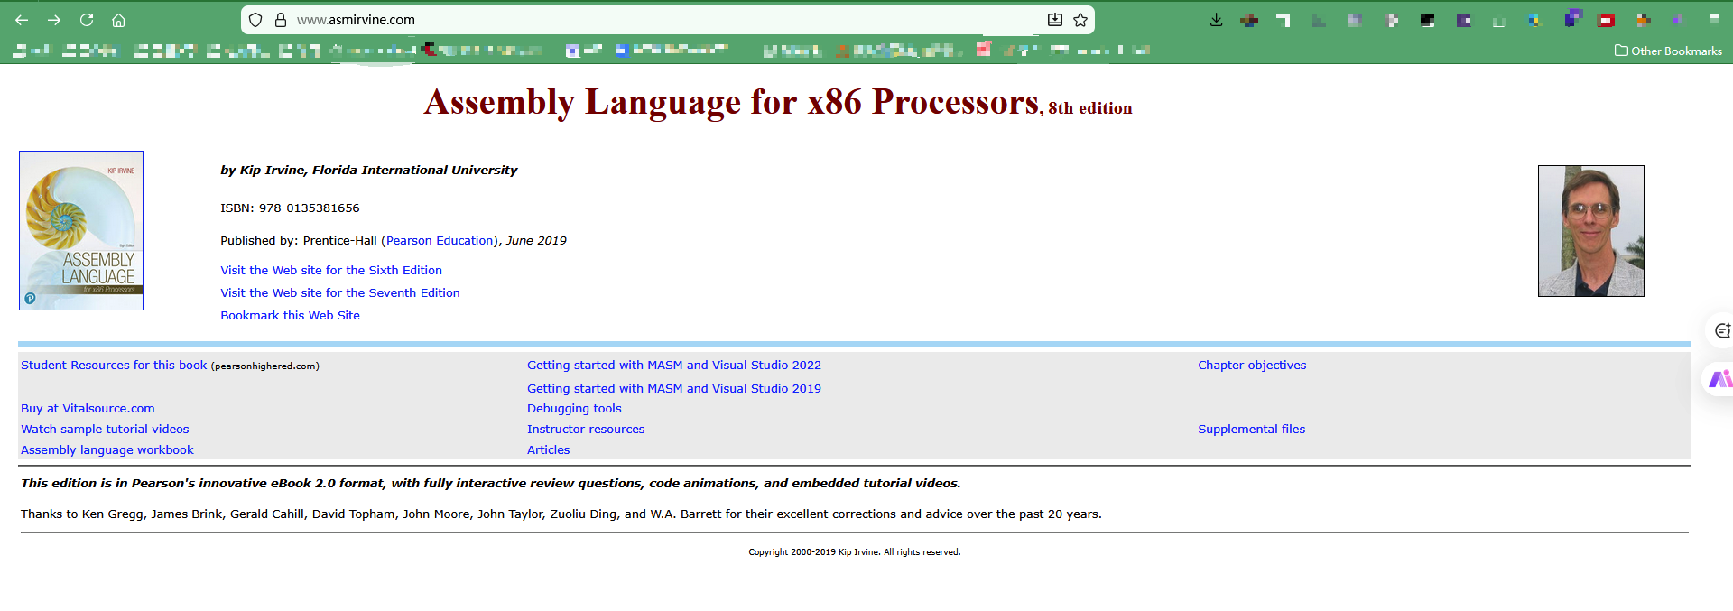
Task: Open the browser downloads panel
Action: pos(1216,20)
